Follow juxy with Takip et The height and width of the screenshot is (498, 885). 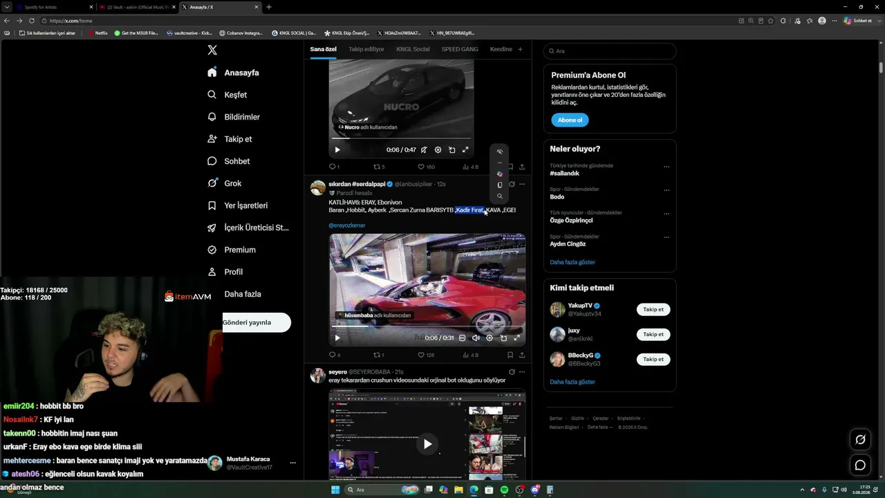pyautogui.click(x=653, y=334)
